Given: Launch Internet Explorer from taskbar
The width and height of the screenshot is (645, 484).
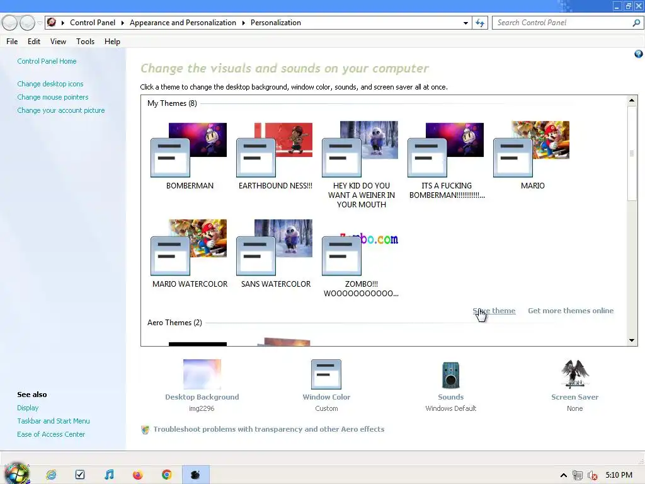Looking at the screenshot, I should (51, 475).
